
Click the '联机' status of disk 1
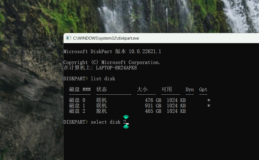click(102, 106)
